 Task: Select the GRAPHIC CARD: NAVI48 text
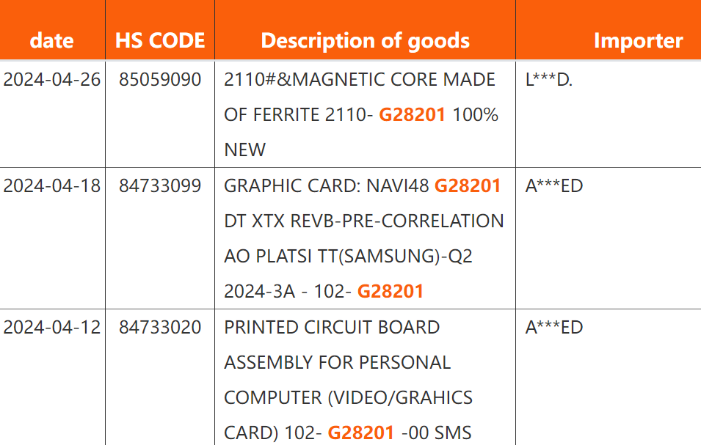(327, 186)
